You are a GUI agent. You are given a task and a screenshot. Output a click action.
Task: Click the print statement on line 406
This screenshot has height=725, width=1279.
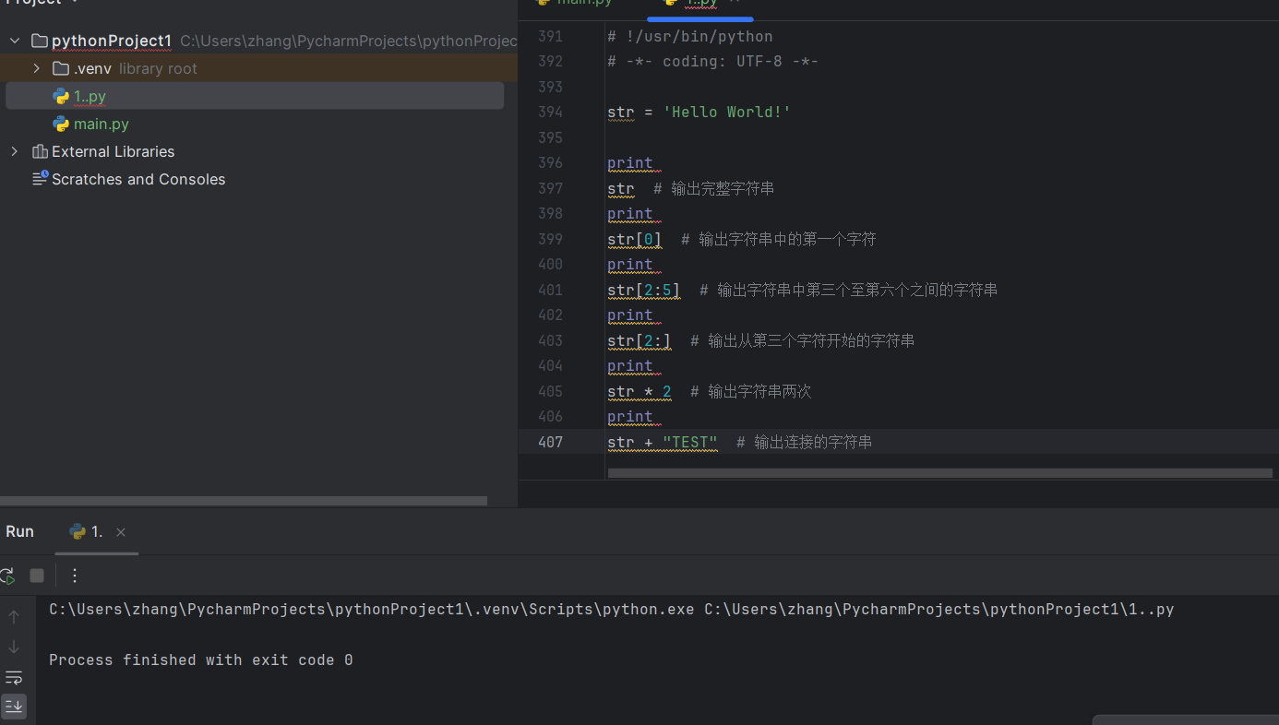[x=630, y=417]
